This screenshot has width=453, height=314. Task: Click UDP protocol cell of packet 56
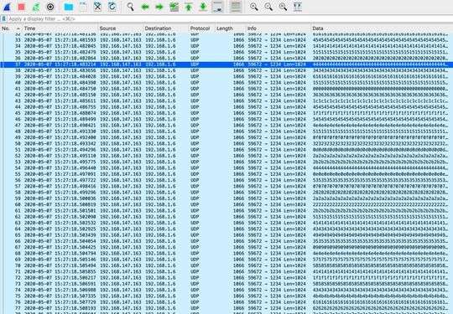click(195, 180)
